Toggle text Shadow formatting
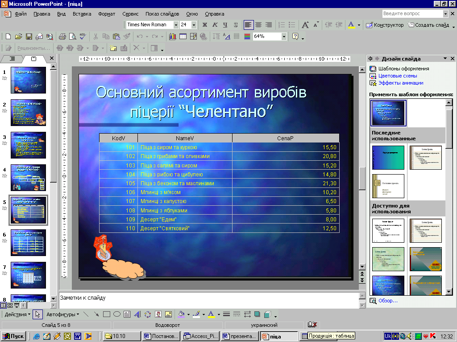 click(236, 25)
